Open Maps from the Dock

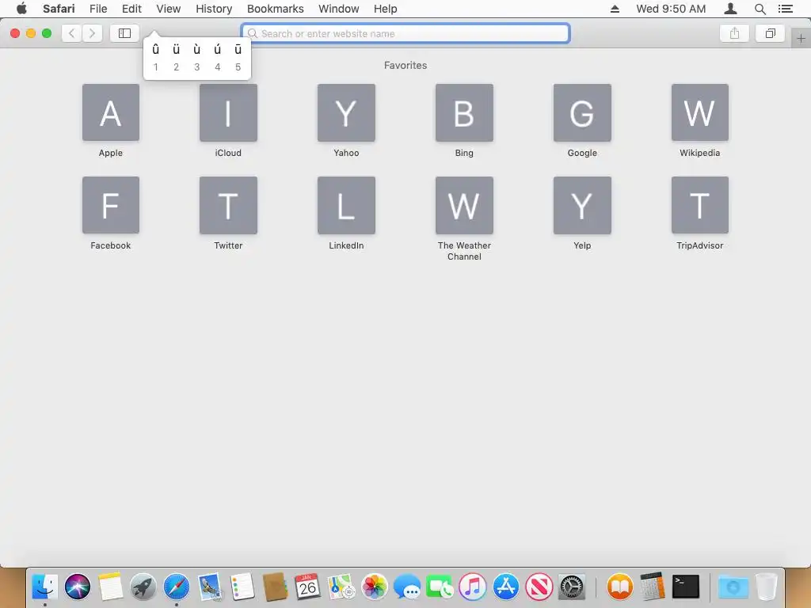tap(341, 587)
